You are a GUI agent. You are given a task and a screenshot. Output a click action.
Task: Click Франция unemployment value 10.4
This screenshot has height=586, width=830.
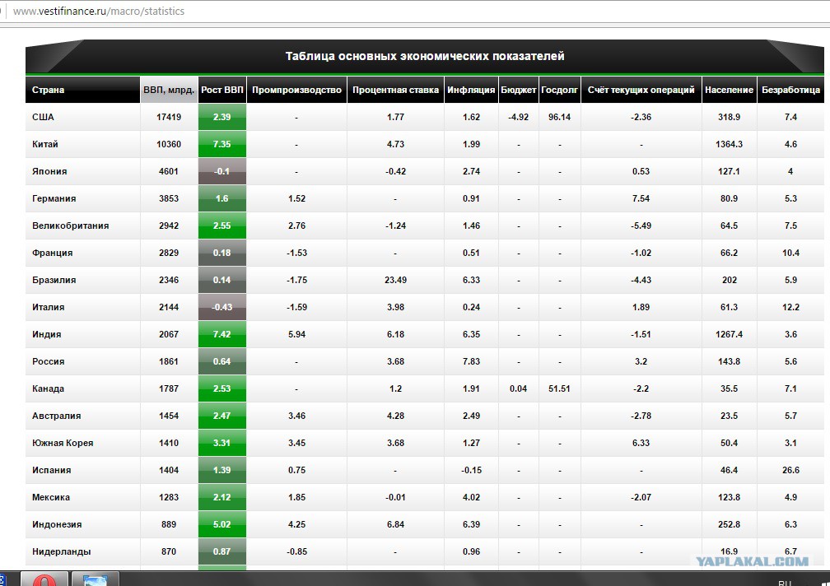pyautogui.click(x=790, y=253)
